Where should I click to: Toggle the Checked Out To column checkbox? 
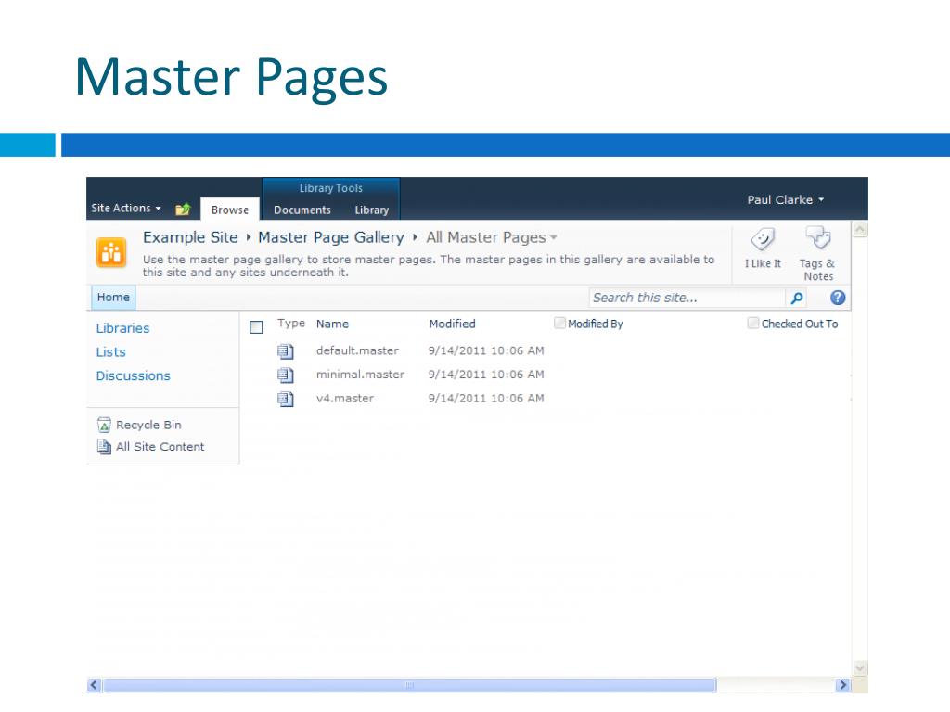(x=753, y=324)
